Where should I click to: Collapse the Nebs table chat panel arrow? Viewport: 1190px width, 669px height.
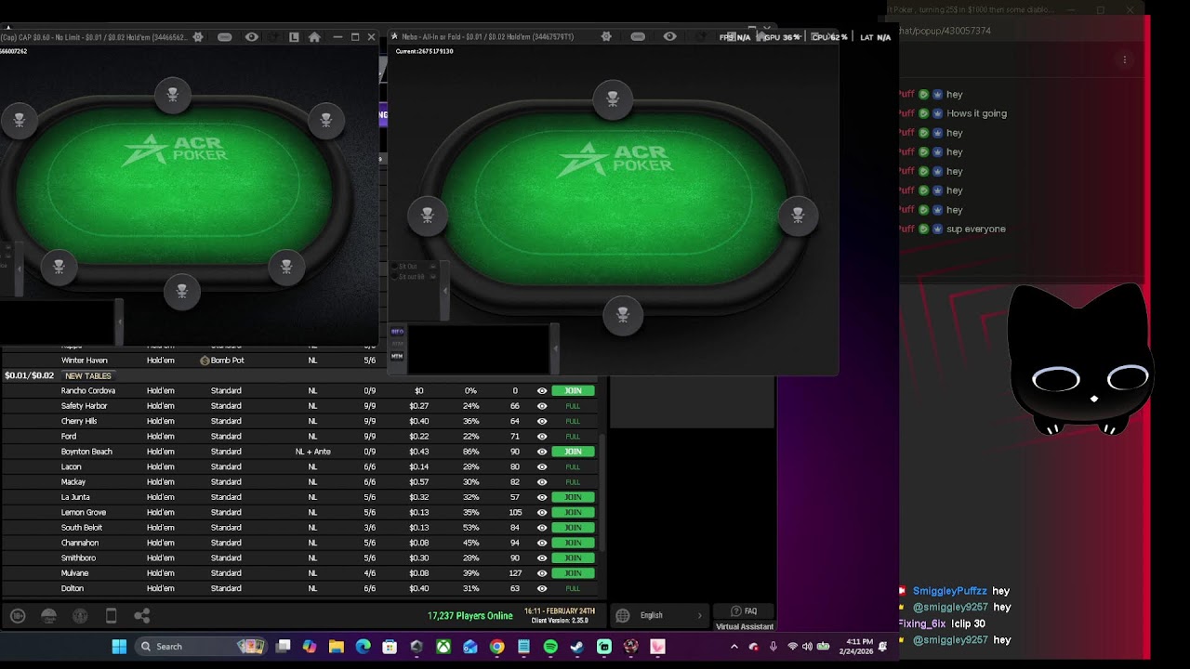555,348
